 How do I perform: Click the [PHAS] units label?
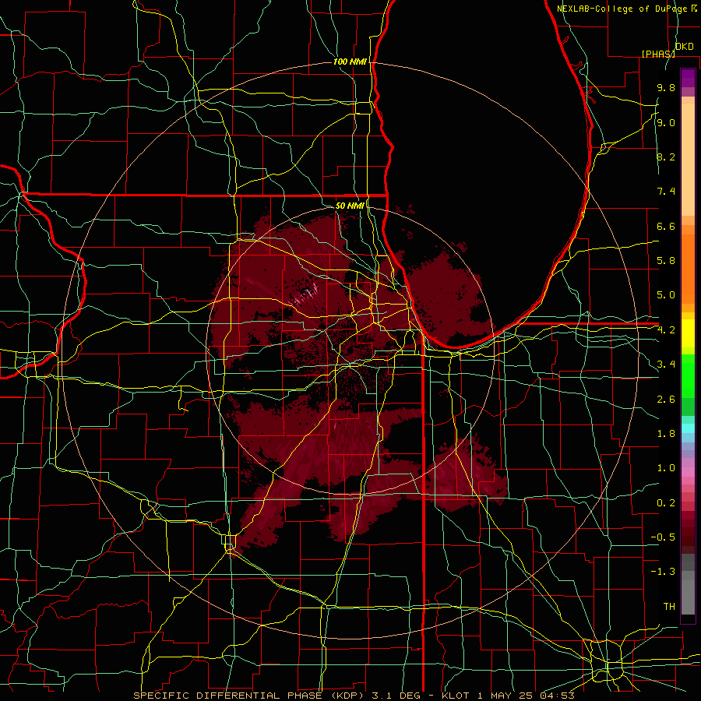click(x=658, y=54)
